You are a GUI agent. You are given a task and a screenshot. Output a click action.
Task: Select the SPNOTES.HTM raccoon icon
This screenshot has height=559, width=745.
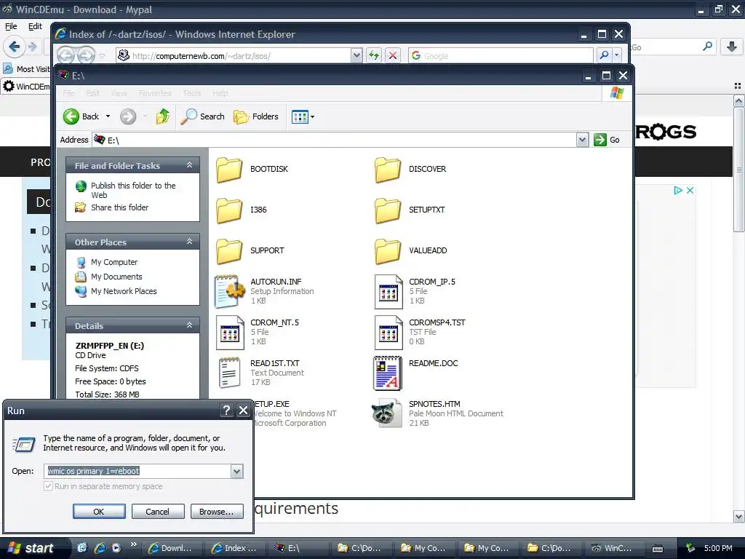pos(387,413)
